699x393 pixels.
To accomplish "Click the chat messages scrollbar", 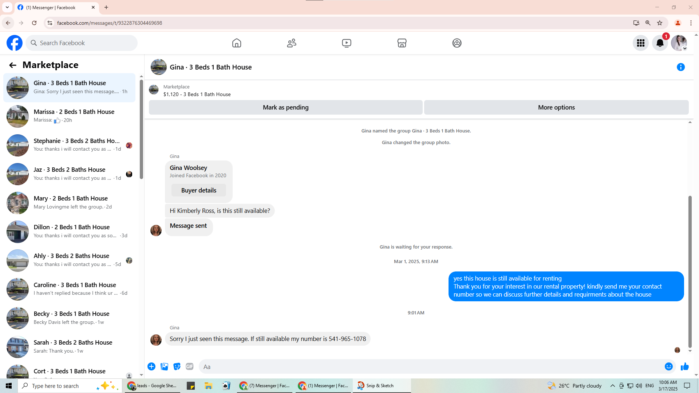I will coord(690,271).
